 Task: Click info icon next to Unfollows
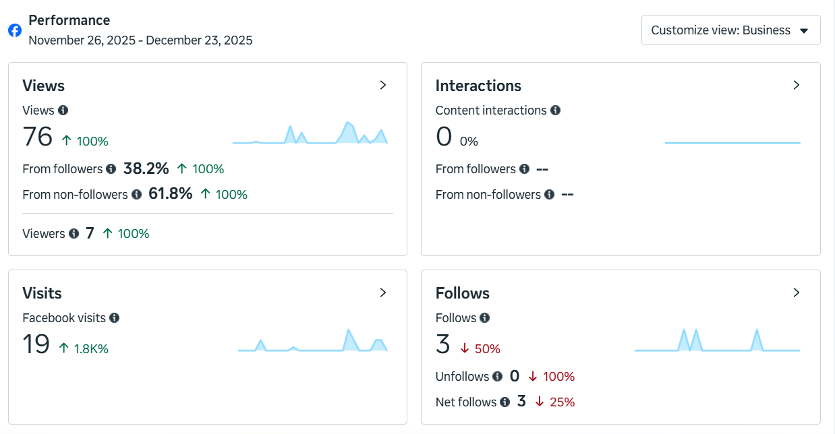click(498, 376)
